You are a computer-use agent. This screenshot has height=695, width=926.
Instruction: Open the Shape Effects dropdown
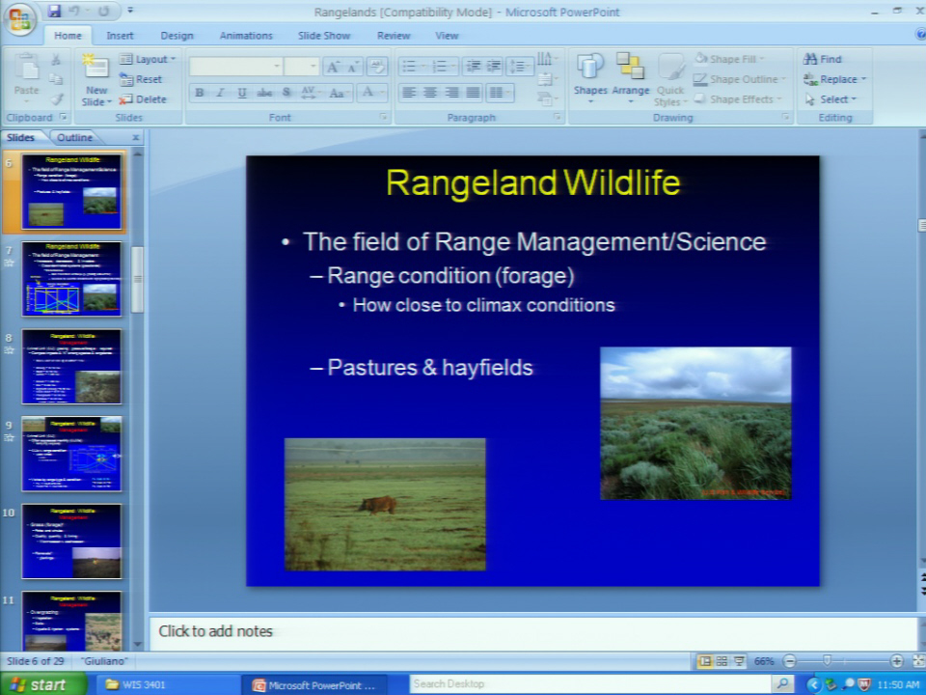pos(738,99)
